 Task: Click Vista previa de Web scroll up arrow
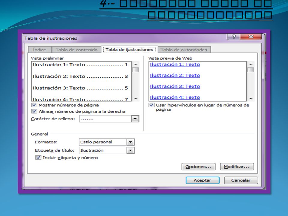coord(251,64)
